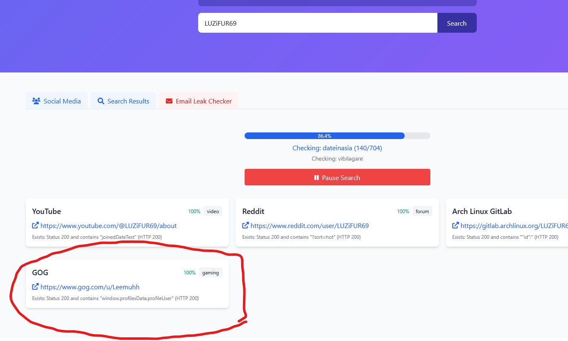
Task: Open the GOG profile link
Action: (90, 287)
